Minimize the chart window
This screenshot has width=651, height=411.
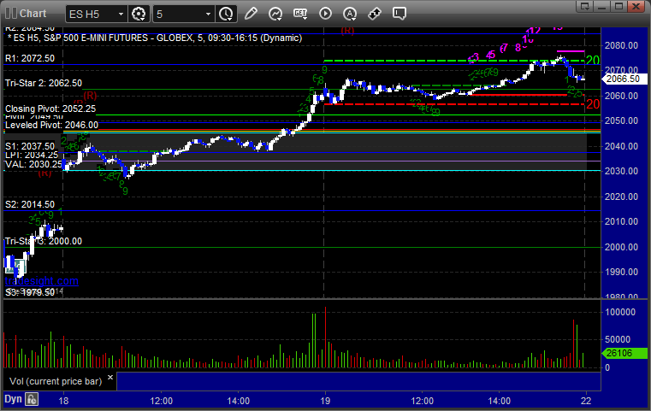pos(602,6)
